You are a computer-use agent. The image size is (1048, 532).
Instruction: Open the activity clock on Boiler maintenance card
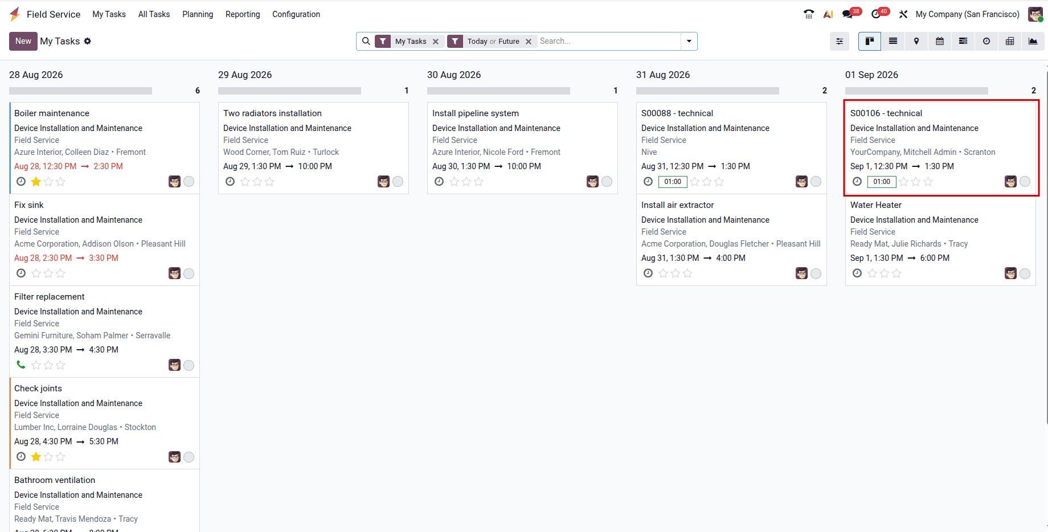[x=21, y=181]
